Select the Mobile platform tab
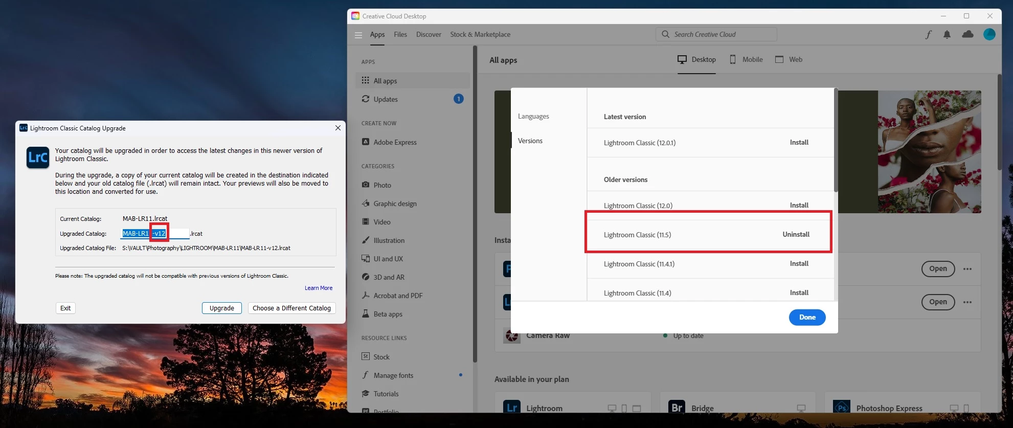The image size is (1013, 428). (x=746, y=59)
